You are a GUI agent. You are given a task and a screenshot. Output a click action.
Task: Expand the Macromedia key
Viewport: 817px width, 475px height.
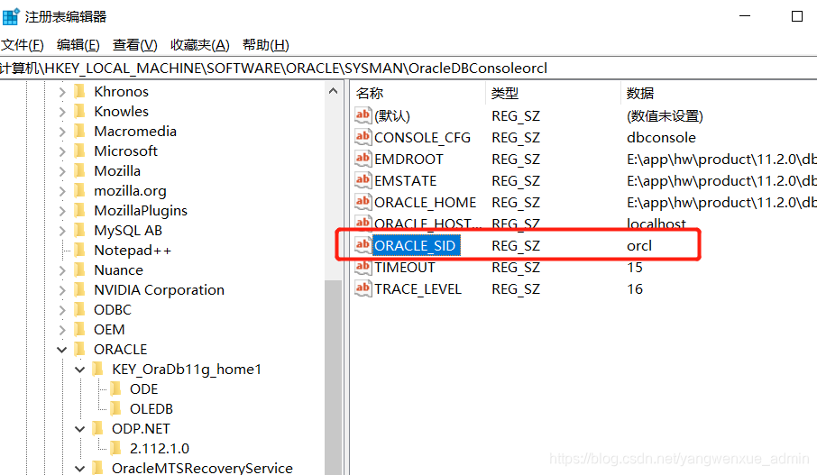[62, 132]
